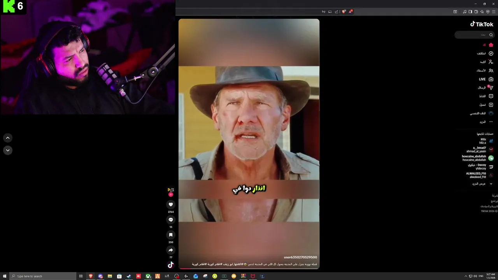
Task: Open File Explorer from taskbar
Action: [110, 276]
